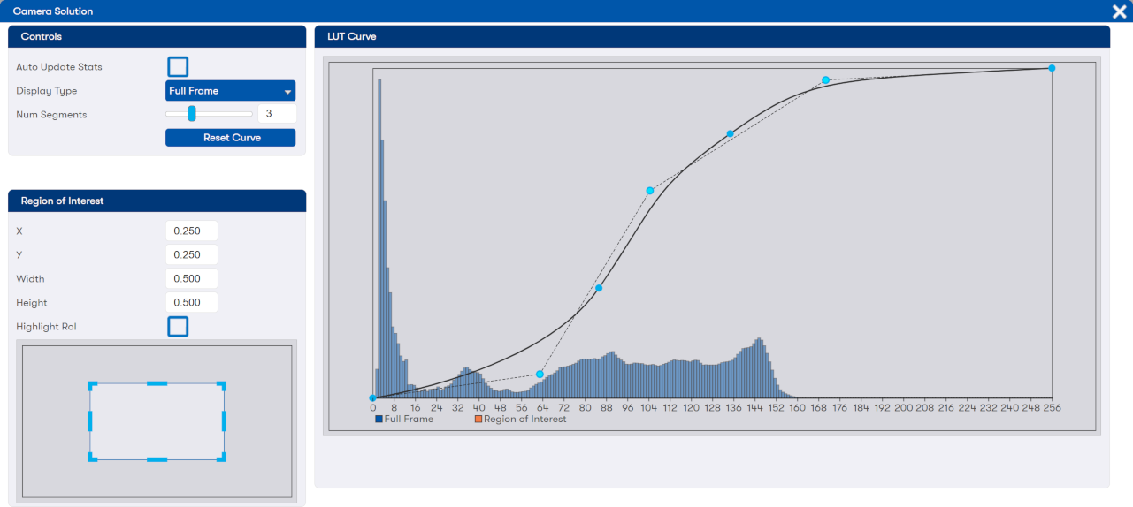Click the RoI Height input field
Viewport: 1133px width, 507px height.
point(191,302)
